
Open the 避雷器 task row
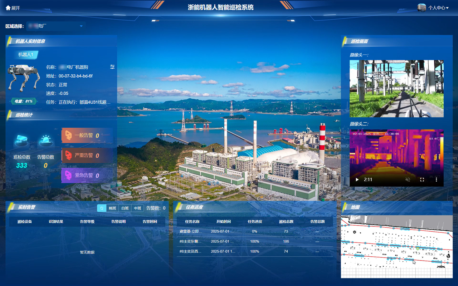point(191,231)
